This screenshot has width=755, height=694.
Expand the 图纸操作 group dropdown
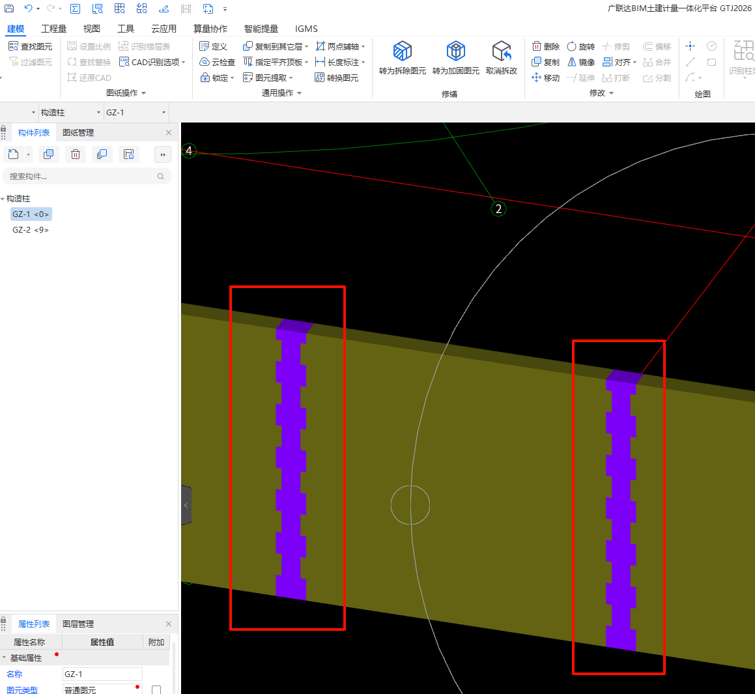pos(143,93)
